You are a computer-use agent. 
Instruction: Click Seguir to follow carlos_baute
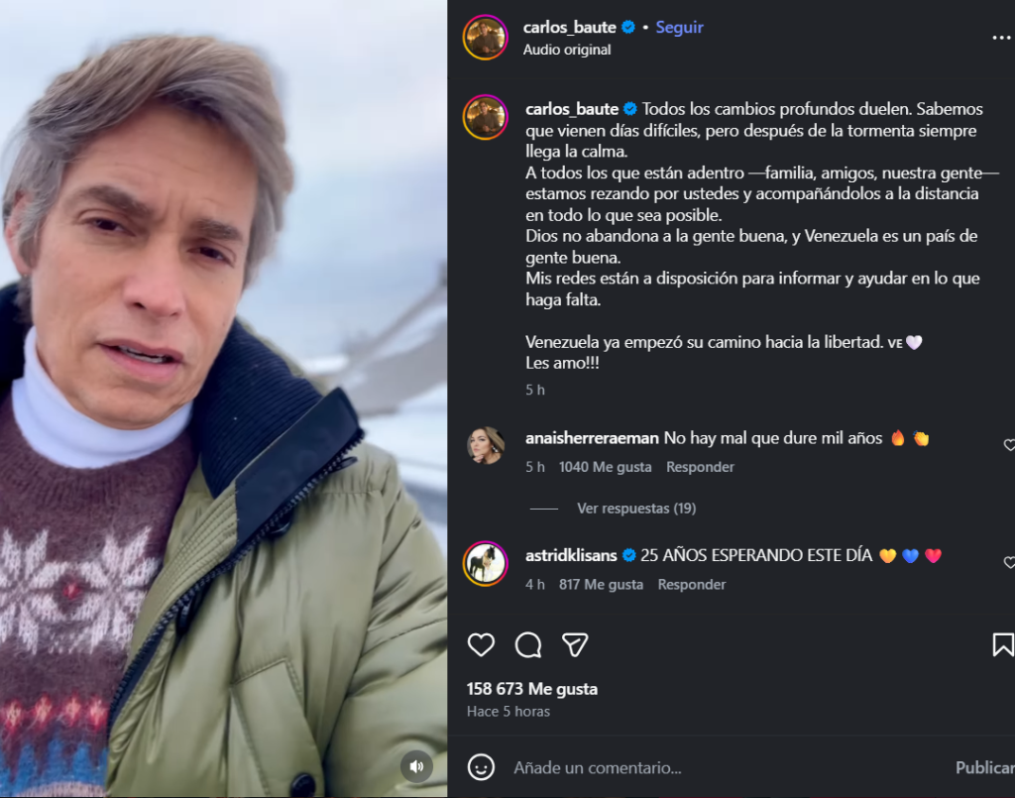[679, 28]
